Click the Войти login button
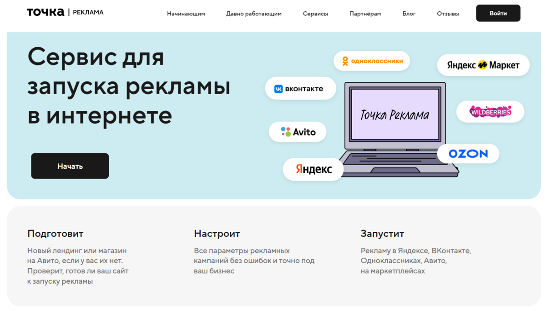This screenshot has height=311, width=546. 498,13
